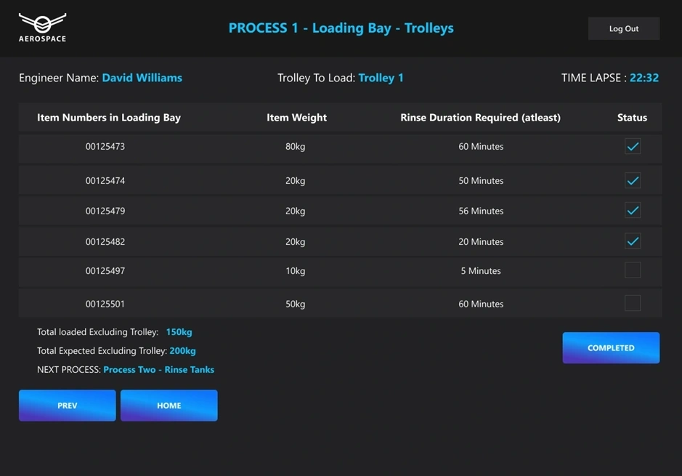Click the Aerospace logo icon
Screen dimensions: 682x476
tap(42, 28)
